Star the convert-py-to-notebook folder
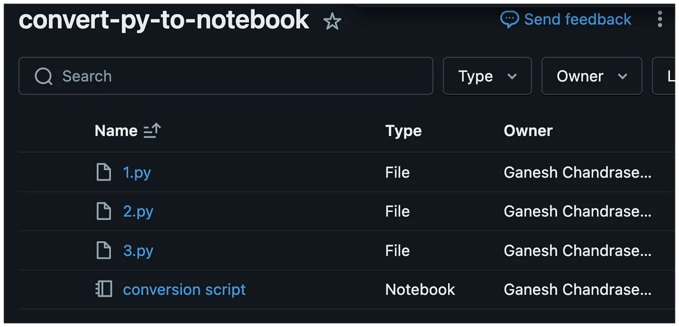 coord(332,22)
